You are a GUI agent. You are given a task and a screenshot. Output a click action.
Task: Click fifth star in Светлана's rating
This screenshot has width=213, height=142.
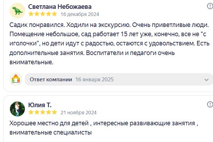(54, 14)
